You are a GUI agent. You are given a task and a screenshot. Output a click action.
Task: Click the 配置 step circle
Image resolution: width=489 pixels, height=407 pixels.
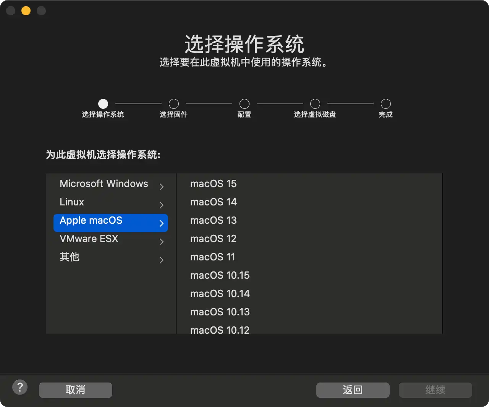(x=244, y=104)
